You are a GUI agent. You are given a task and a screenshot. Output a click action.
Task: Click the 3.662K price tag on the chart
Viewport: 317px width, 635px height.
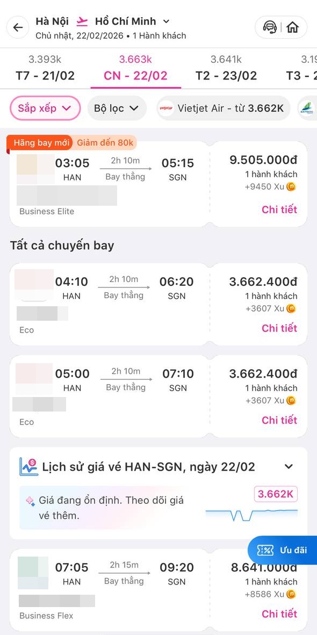pyautogui.click(x=275, y=494)
